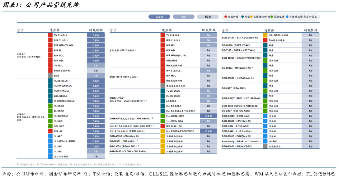Select the green 胃肠道癌 legend dot
The width and height of the screenshot is (338, 178).
point(272,16)
